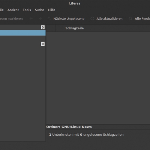Click the '1 Unterknoten mit 0 ungelesene Schlagzeilen' text

pos(86,135)
